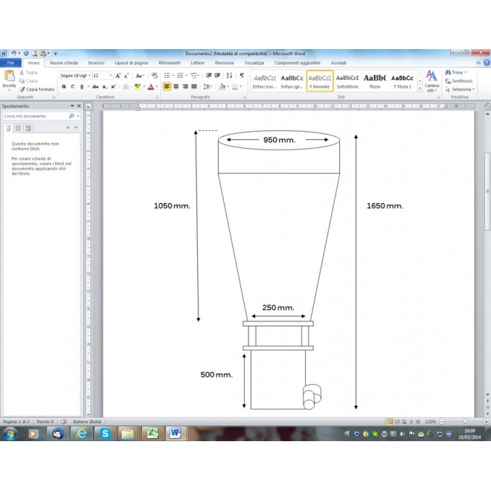Click the increase indent icon
Image resolution: width=491 pixels, height=491 pixels.
(x=217, y=75)
